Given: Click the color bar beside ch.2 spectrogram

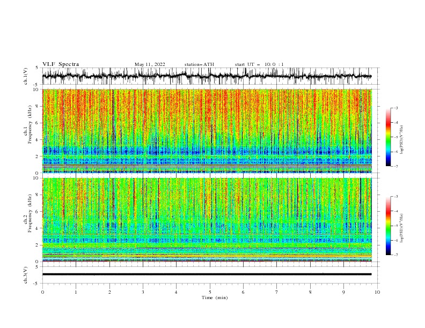Looking at the screenshot, I should tap(389, 226).
